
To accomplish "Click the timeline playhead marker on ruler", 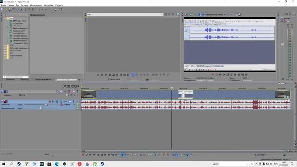I will [x=172, y=88].
